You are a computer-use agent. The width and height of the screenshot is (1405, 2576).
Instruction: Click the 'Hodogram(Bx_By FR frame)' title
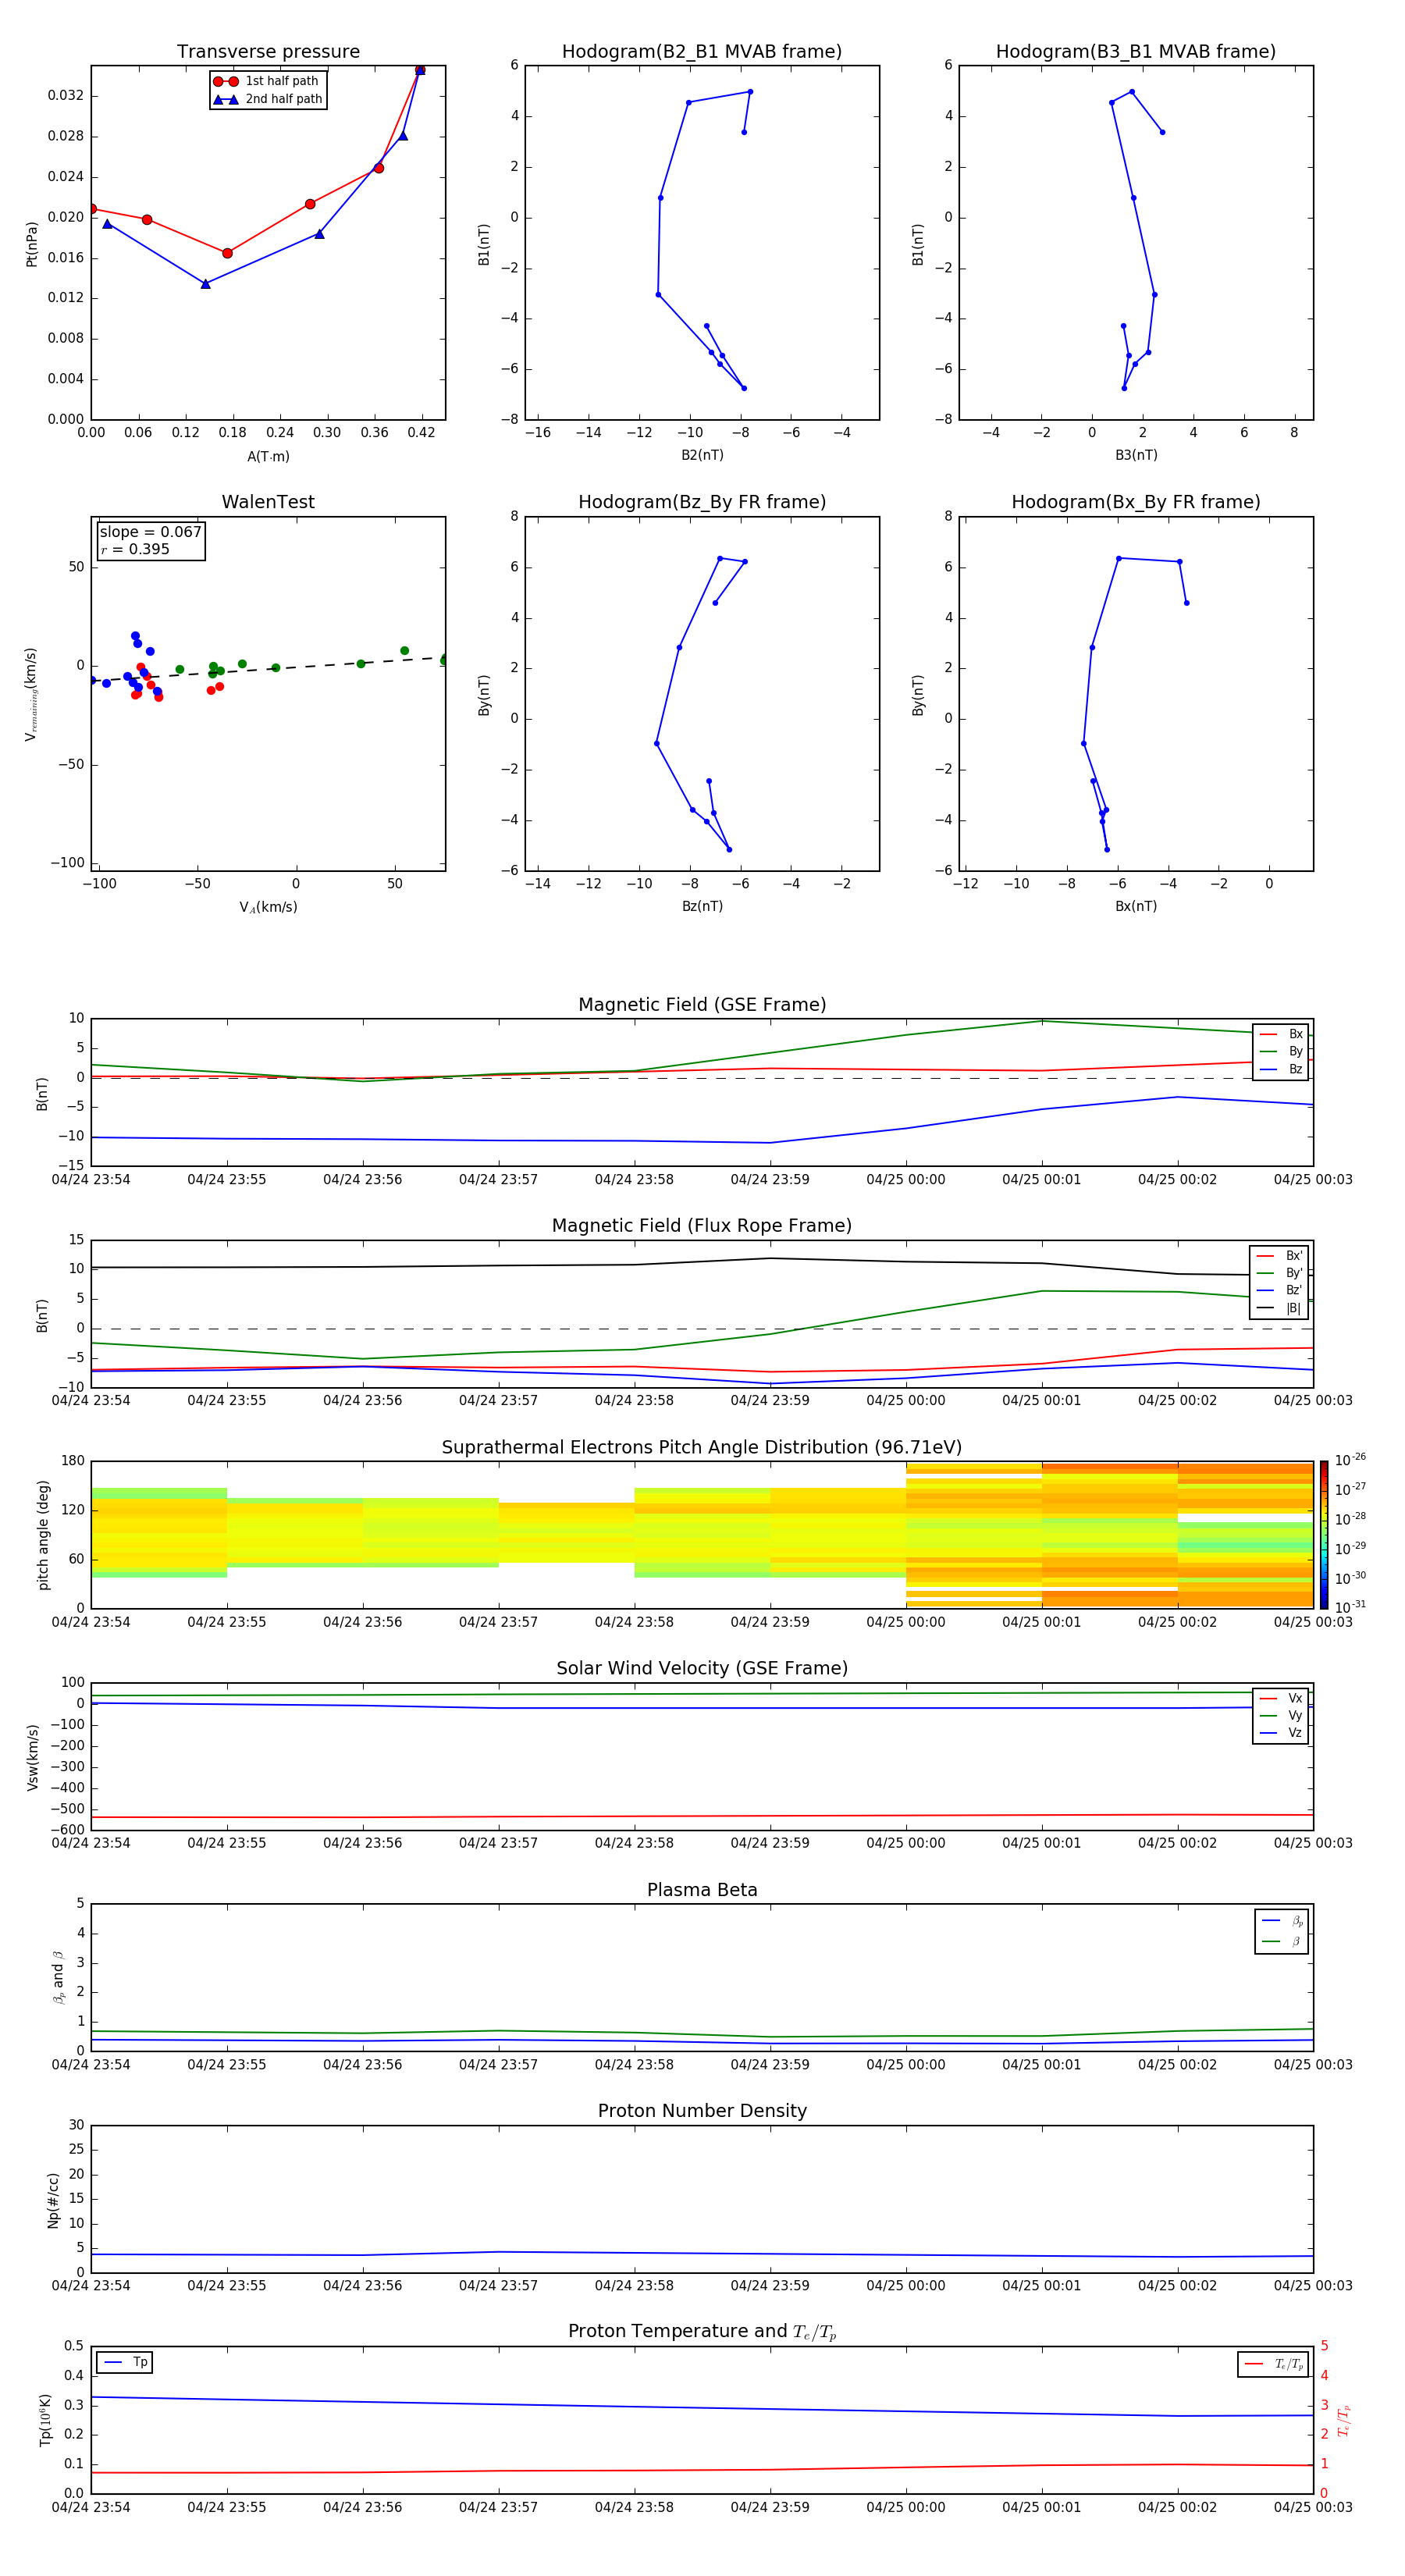1136,502
